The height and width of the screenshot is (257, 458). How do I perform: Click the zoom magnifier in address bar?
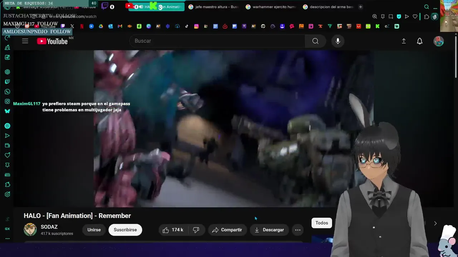coord(375,16)
